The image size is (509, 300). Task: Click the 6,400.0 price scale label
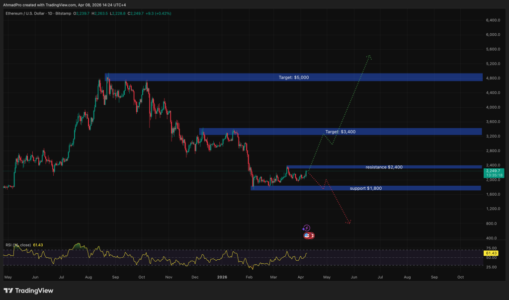click(x=492, y=20)
